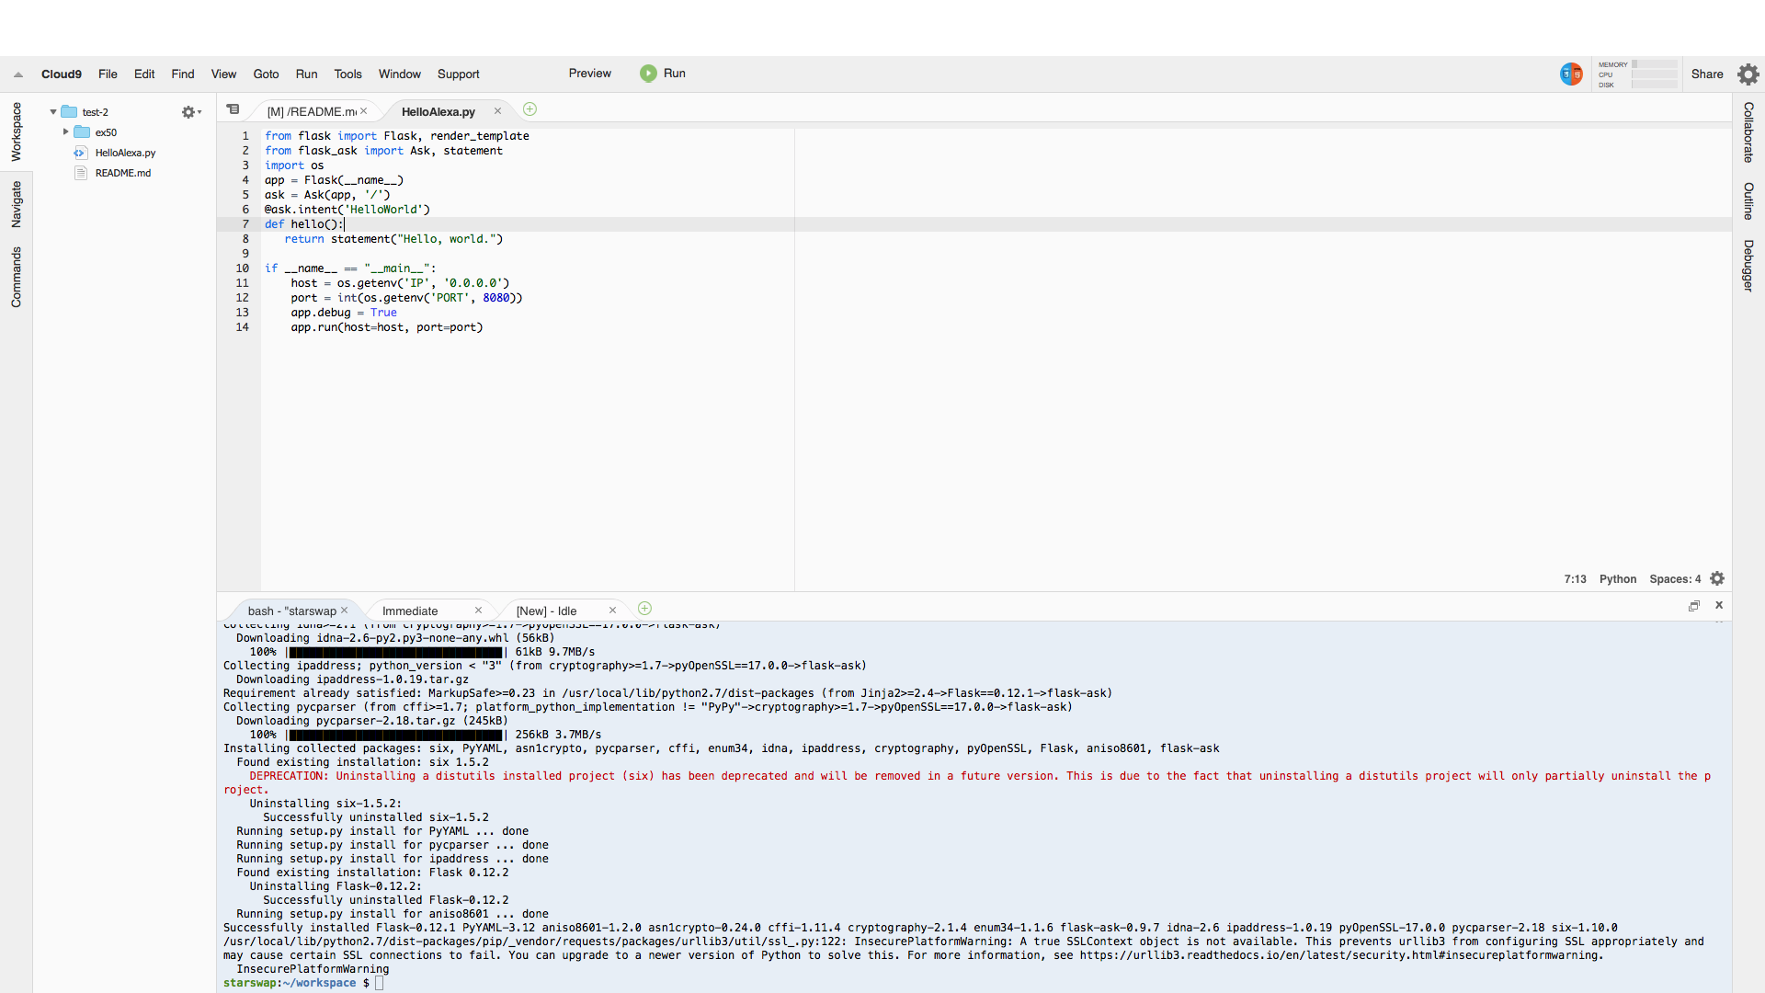Open the preferences gear in top-right corner
Image resolution: width=1765 pixels, height=993 pixels.
(x=1748, y=74)
